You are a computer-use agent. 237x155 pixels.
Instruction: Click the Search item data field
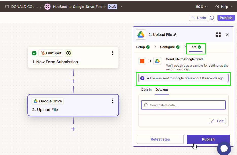[x=183, y=105]
